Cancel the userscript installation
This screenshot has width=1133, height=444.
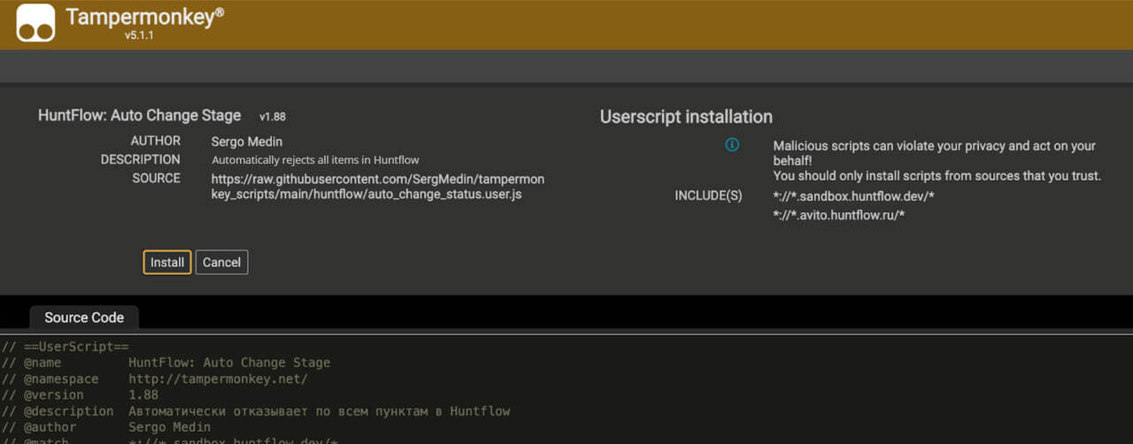221,262
